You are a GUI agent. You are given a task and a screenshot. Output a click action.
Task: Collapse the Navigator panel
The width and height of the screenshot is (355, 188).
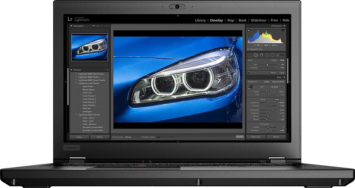coord(72,26)
